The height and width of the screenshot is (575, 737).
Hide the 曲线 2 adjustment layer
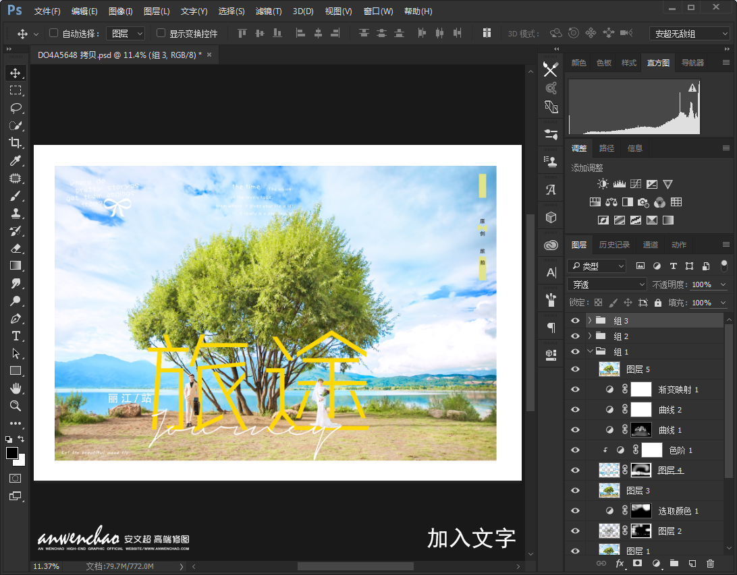click(x=575, y=409)
